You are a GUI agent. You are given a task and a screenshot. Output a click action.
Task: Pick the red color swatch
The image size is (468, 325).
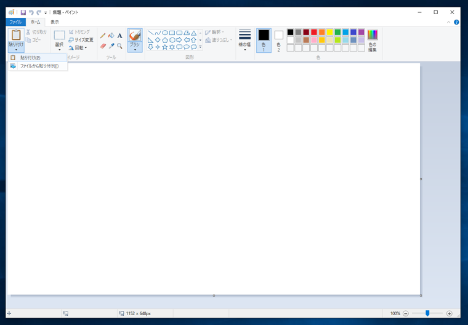point(314,32)
